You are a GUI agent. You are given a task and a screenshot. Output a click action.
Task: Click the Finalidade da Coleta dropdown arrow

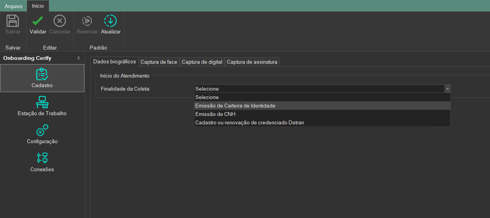pos(447,89)
